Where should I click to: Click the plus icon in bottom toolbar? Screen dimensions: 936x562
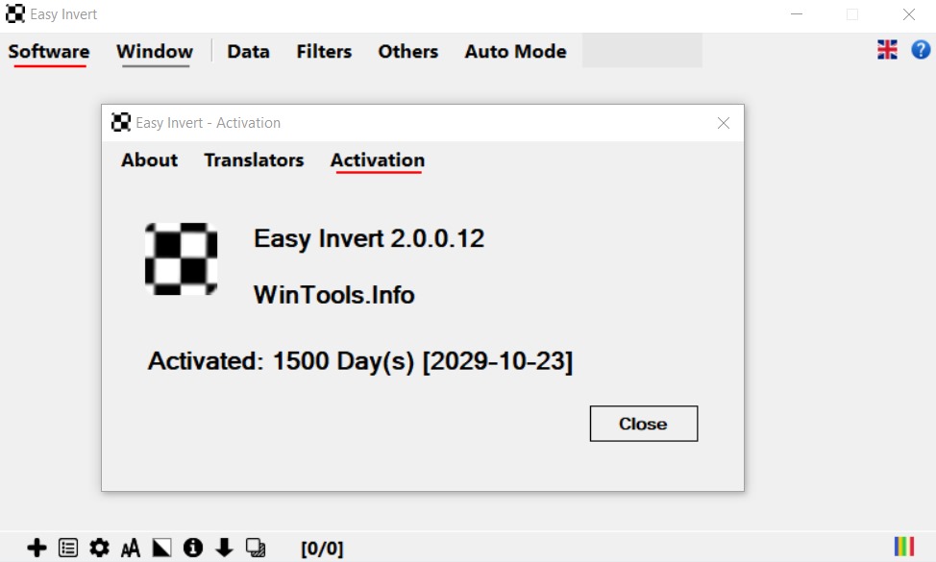(x=37, y=548)
